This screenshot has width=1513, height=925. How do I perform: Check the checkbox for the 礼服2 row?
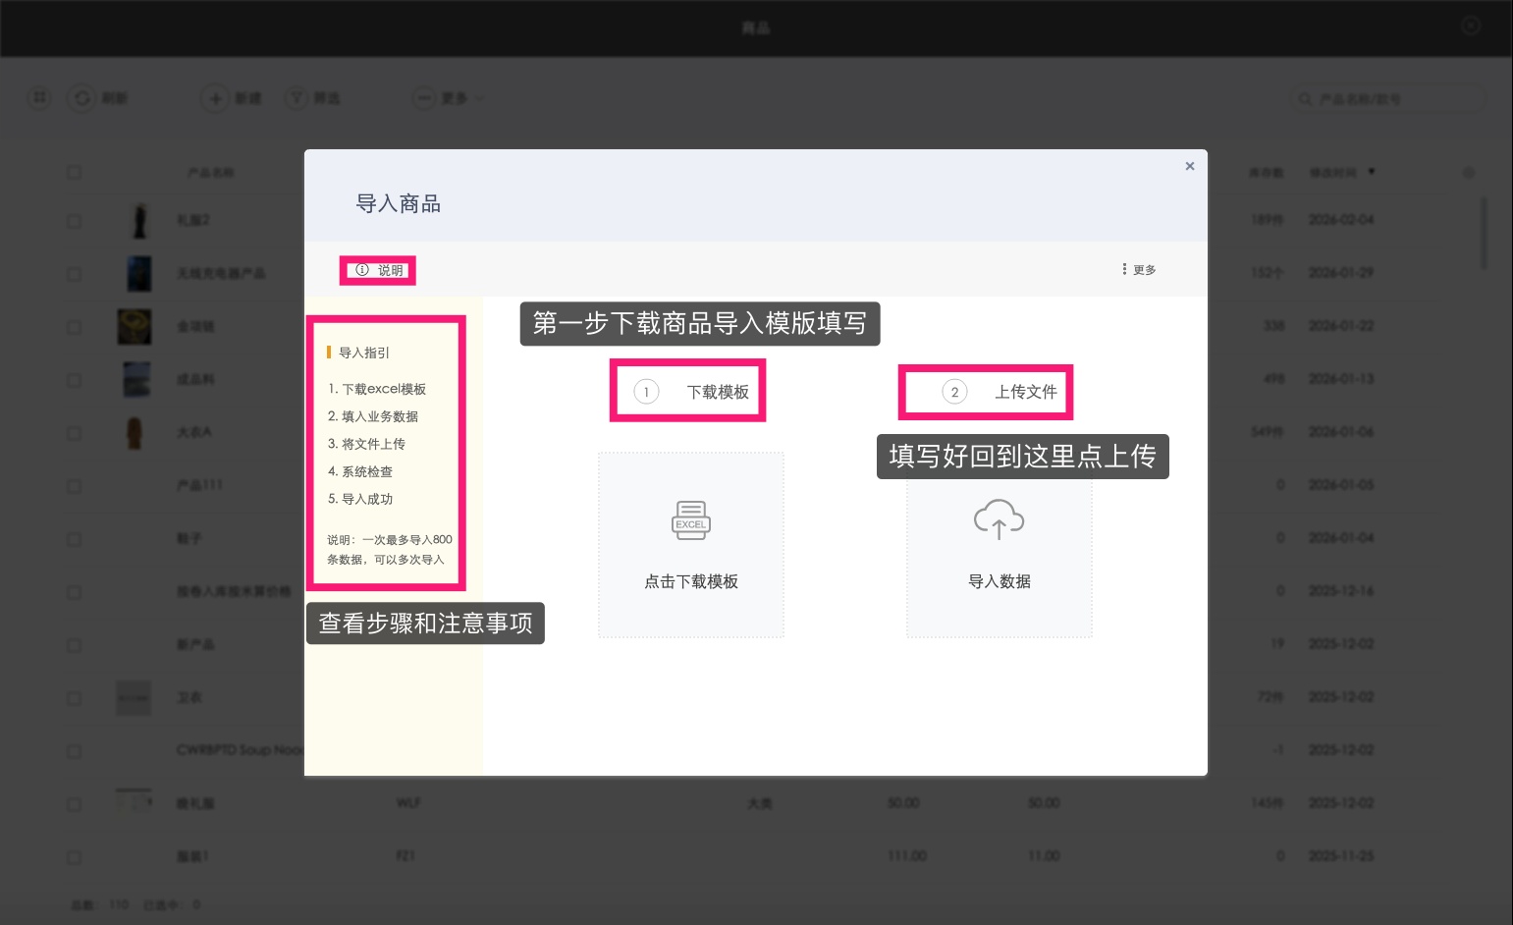(74, 221)
